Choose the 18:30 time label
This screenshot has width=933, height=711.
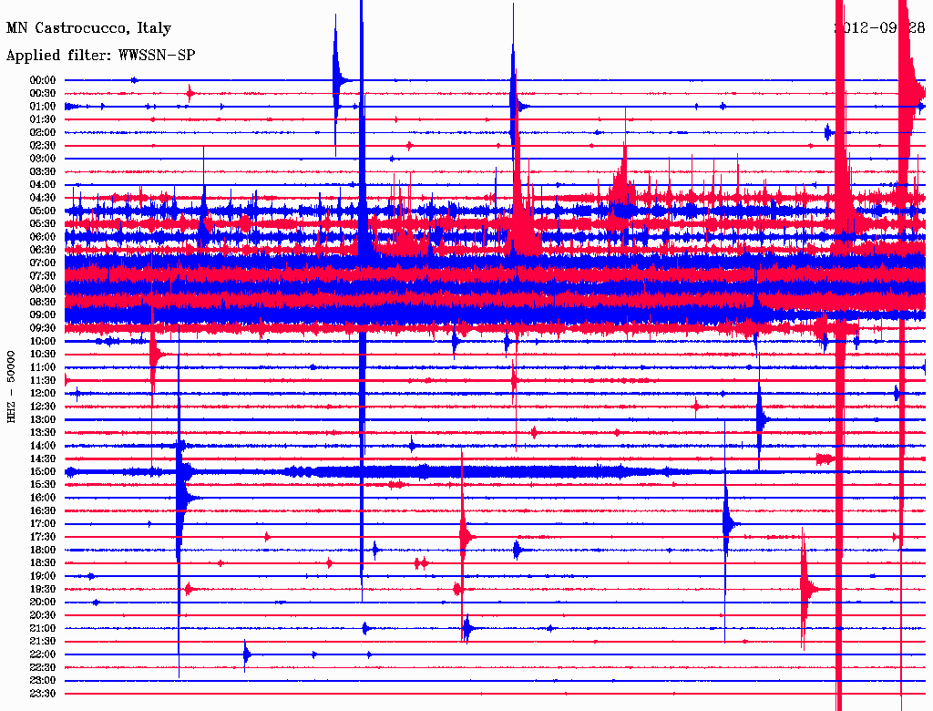[43, 562]
